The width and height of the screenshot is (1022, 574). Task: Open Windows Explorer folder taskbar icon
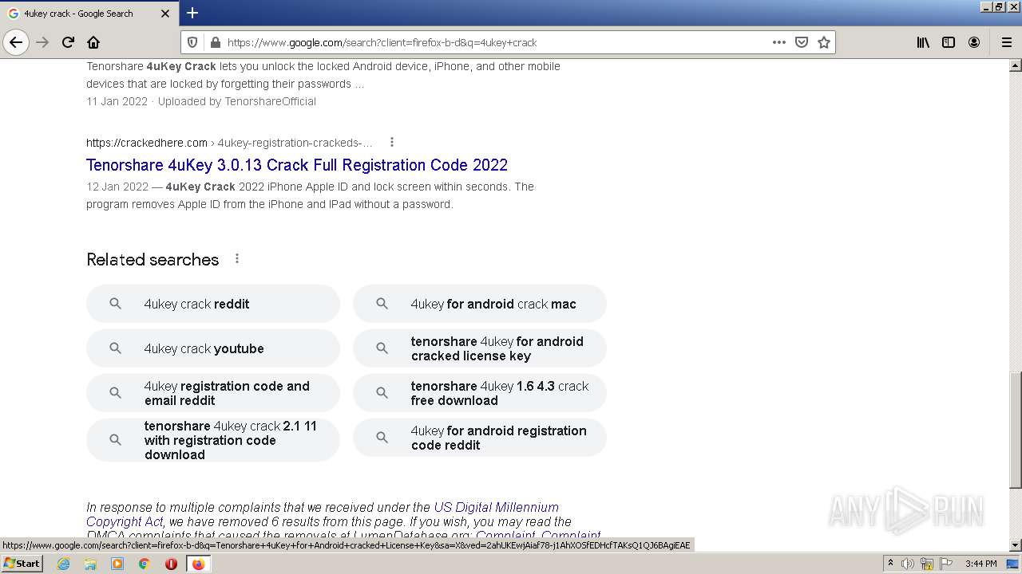coord(90,564)
